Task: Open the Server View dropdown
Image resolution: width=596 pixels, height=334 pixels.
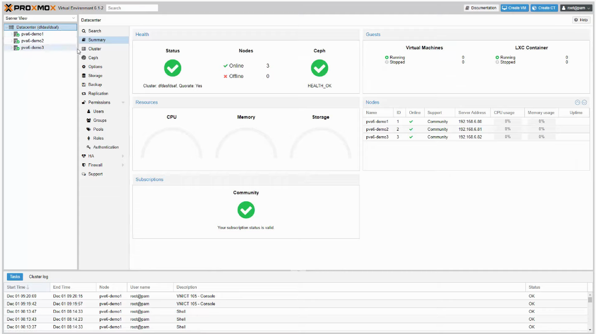Action: coord(74,18)
